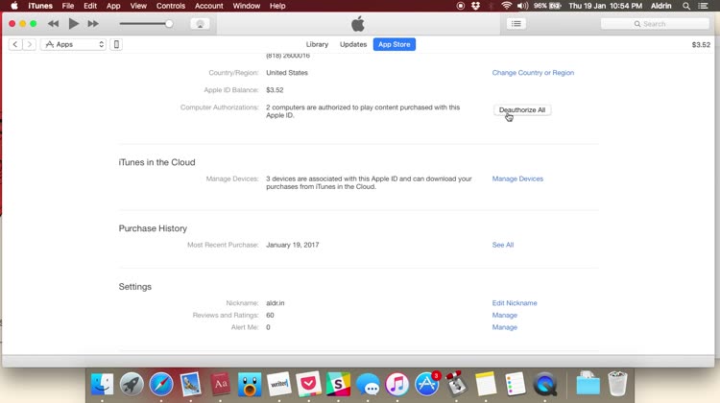Click the January 19, 2017 purchase date
The height and width of the screenshot is (403, 720).
(x=293, y=245)
